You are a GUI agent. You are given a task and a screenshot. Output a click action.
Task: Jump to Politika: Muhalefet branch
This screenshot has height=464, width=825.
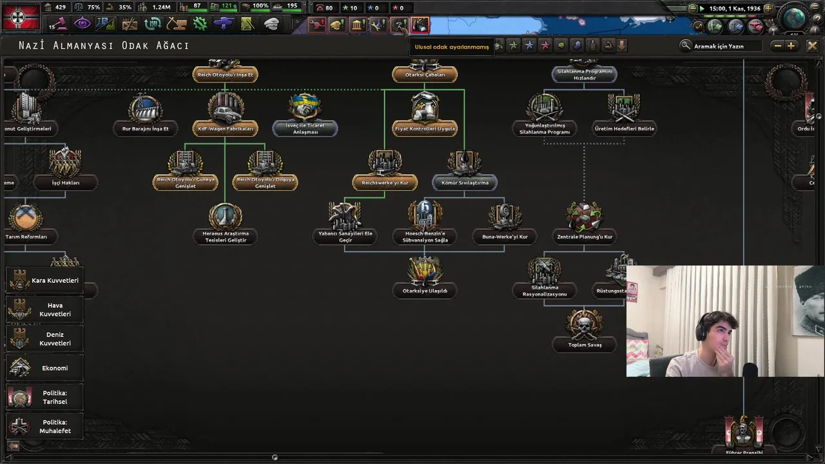[44, 426]
